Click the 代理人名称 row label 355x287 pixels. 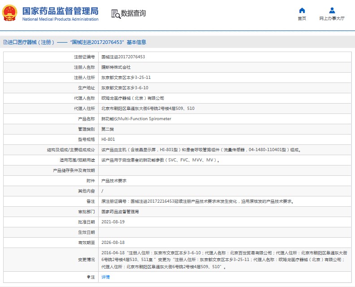coord(84,98)
